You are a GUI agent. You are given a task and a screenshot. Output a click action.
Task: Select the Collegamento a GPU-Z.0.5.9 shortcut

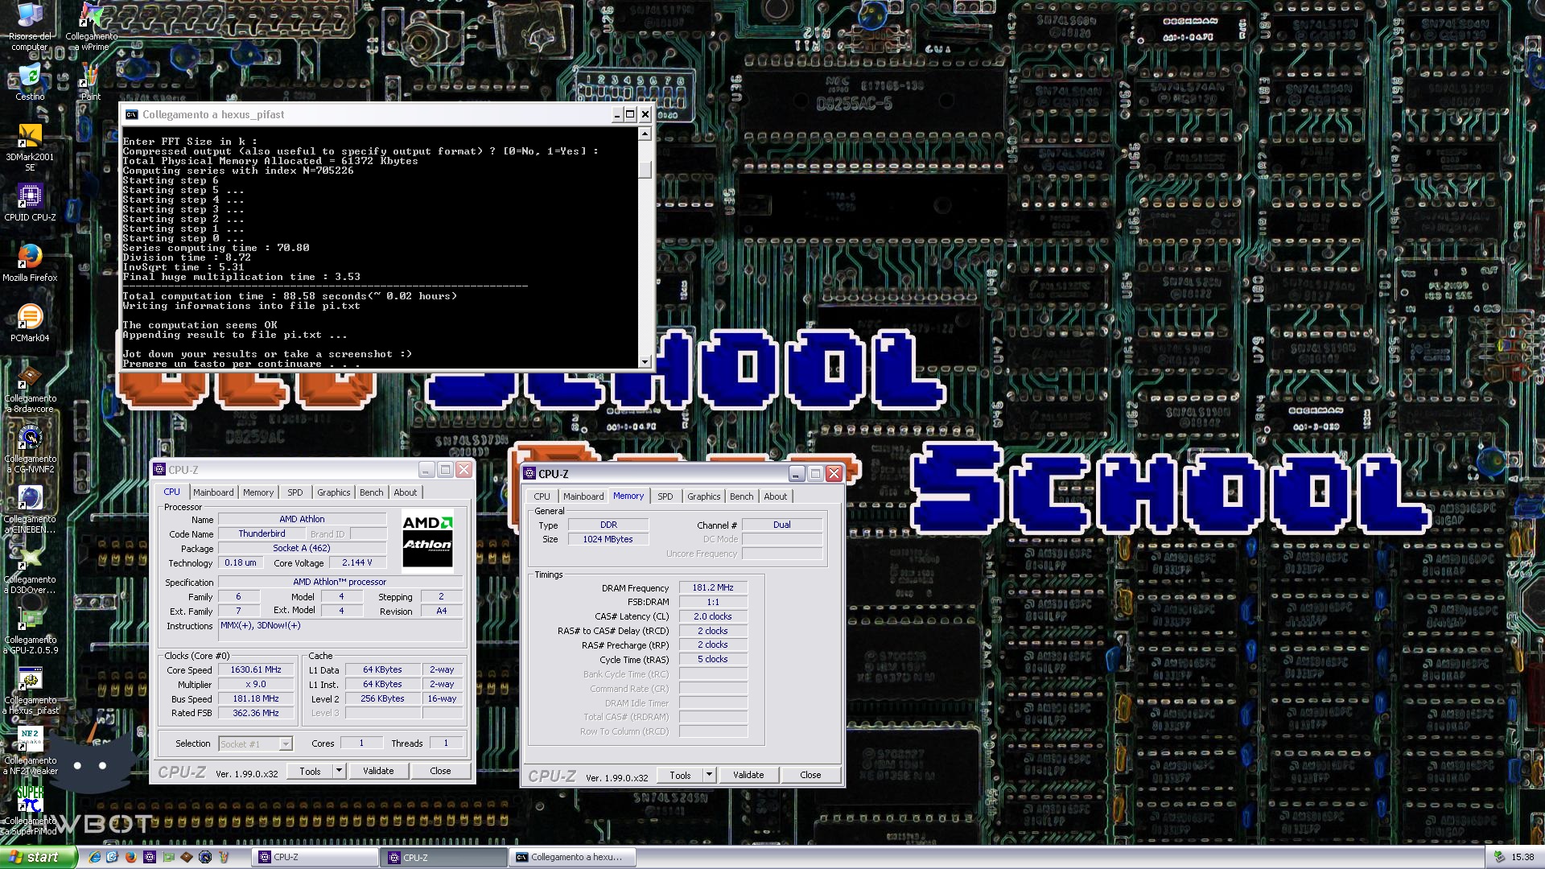click(x=30, y=631)
